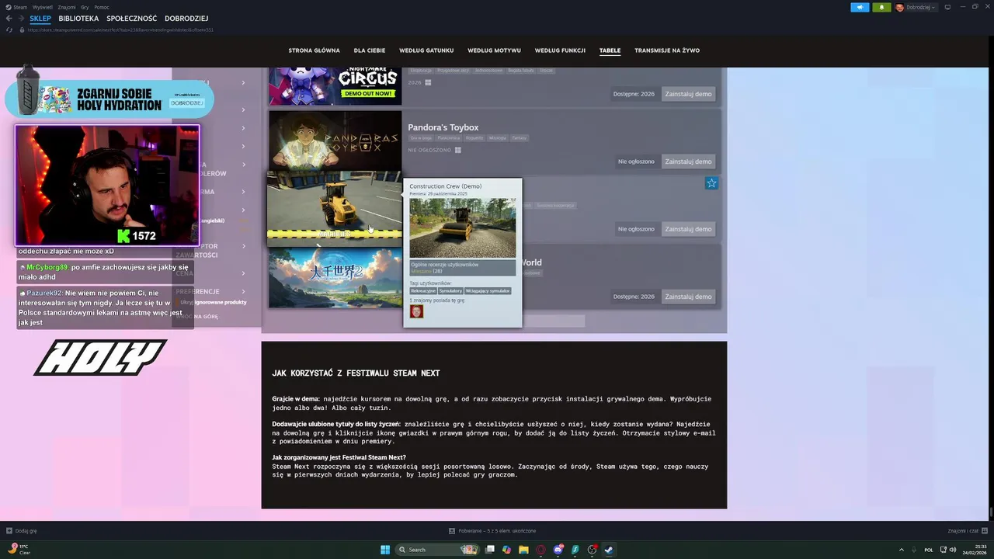994x559 pixels.
Task: Open the DOBRODZIEJ profile tab
Action: coord(186,19)
